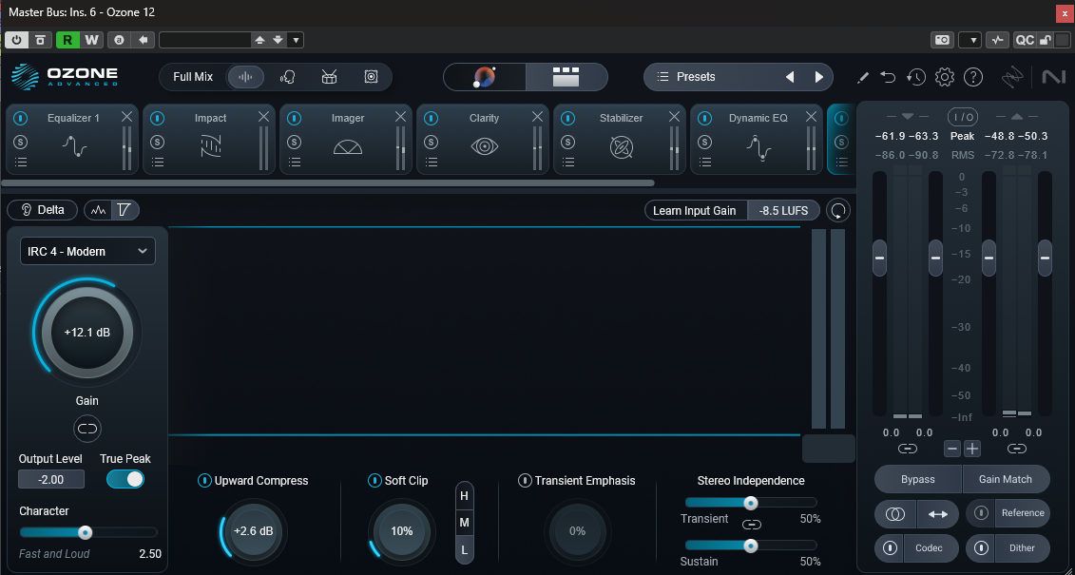Open the snapshot dropdown next to camera
This screenshot has height=575, width=1075.
(970, 40)
